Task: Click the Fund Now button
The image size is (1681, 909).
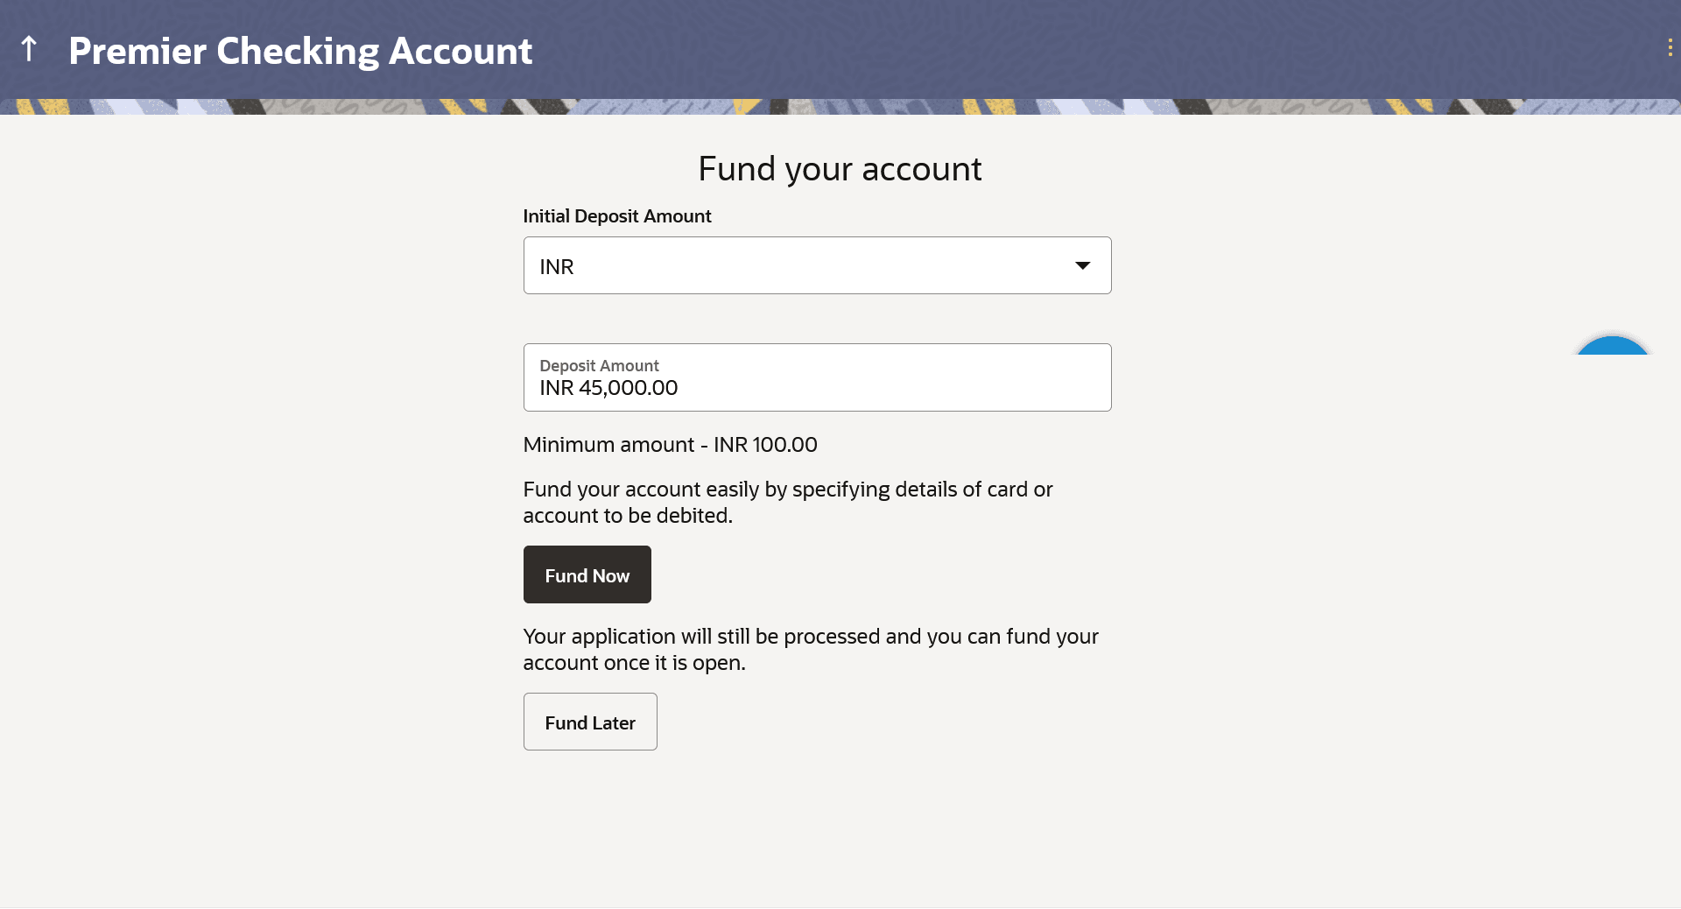Action: pos(587,574)
